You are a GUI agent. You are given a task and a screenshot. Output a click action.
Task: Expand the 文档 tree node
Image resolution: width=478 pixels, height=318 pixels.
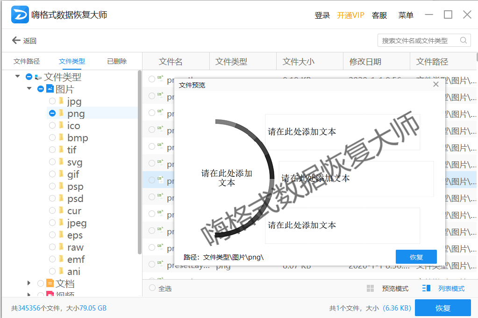coord(29,283)
